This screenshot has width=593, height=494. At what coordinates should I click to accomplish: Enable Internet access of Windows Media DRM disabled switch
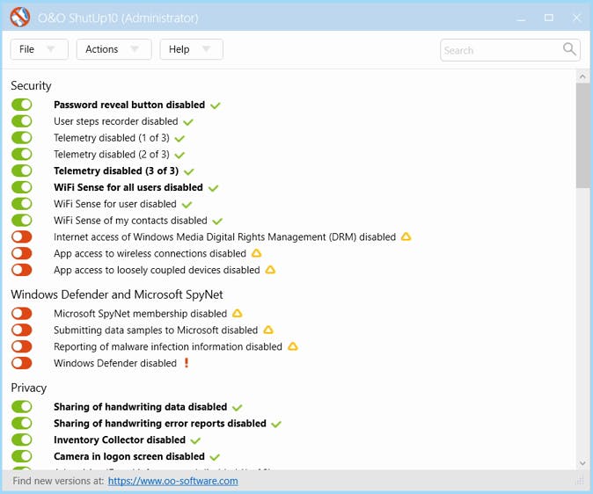(x=22, y=237)
